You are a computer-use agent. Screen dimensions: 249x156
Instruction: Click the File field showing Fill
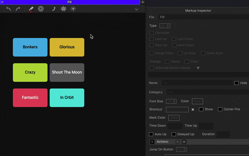point(203,17)
